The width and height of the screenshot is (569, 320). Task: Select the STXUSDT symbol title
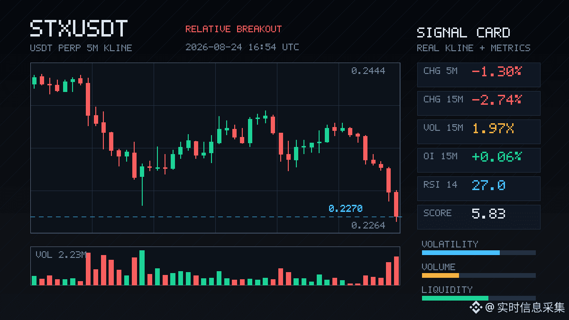79,29
